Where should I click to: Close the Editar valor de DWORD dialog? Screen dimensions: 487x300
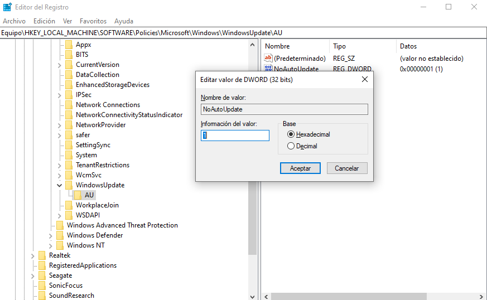[x=365, y=80]
